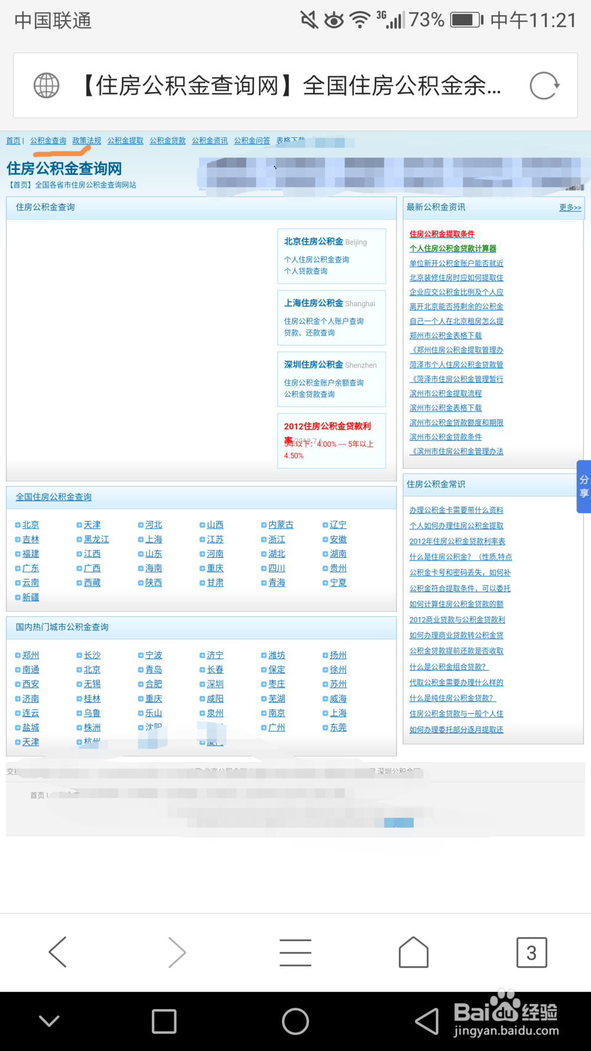Select 西藏 province link
This screenshot has width=591, height=1051.
pyautogui.click(x=92, y=582)
